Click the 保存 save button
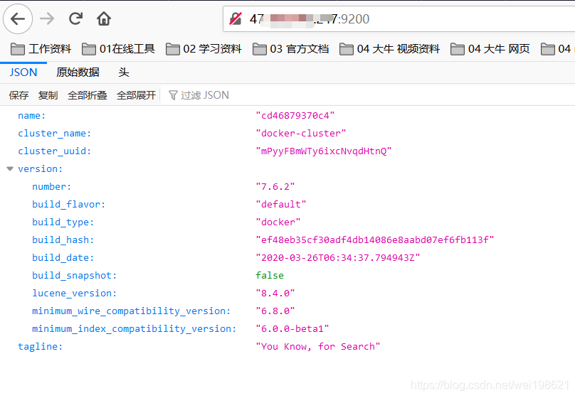Image resolution: width=575 pixels, height=398 pixels. point(19,95)
